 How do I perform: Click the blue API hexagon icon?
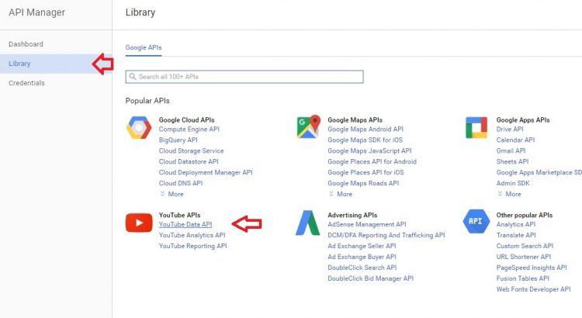tap(476, 222)
